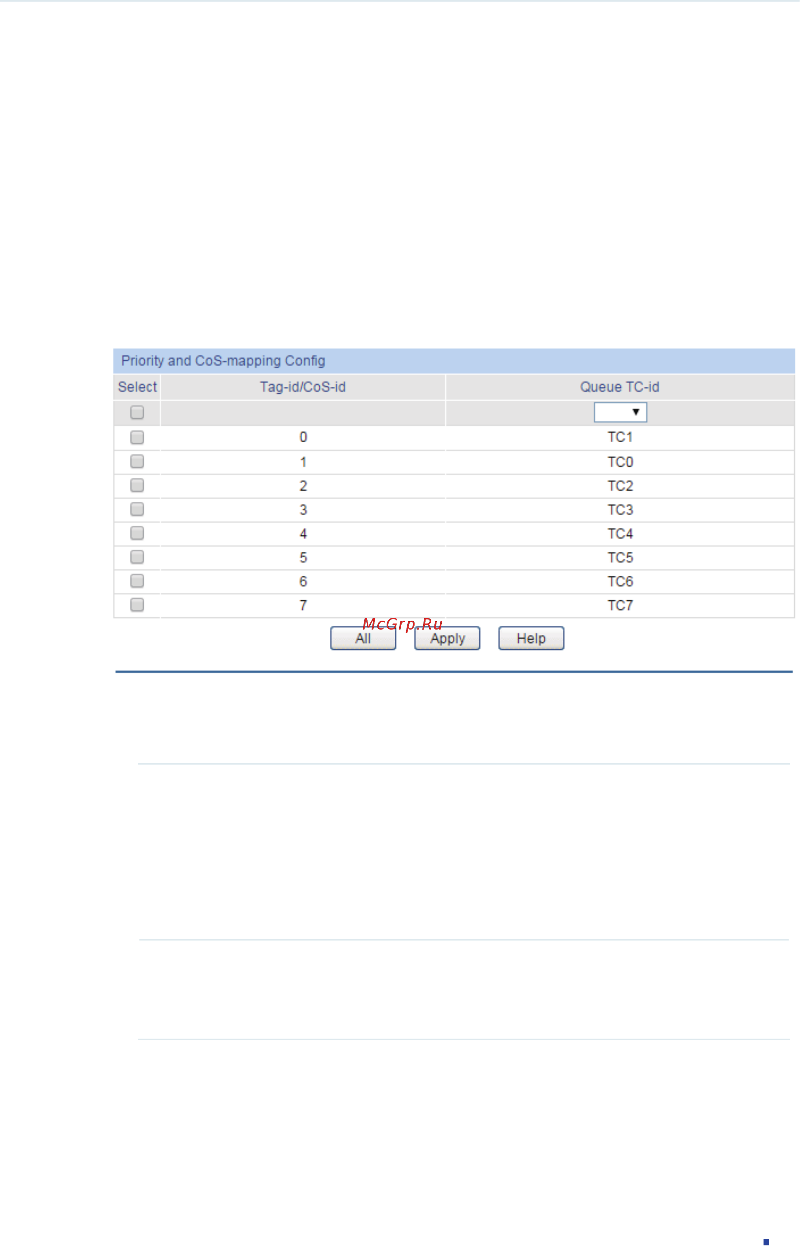Click Tag-id value 0 cell
Image resolution: width=800 pixels, height=1247 pixels.
[304, 437]
